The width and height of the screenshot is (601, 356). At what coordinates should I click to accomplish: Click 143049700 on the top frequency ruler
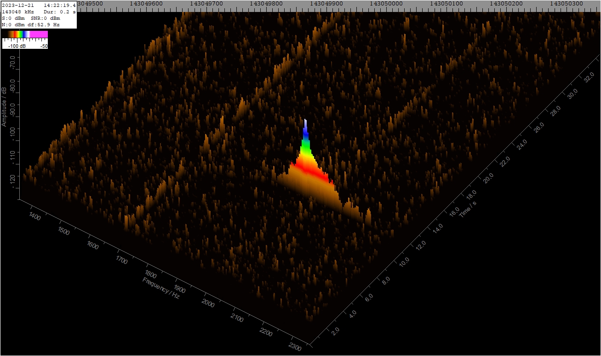click(x=207, y=4)
